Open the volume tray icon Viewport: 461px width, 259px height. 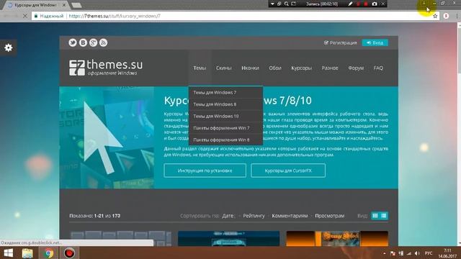coord(417,253)
